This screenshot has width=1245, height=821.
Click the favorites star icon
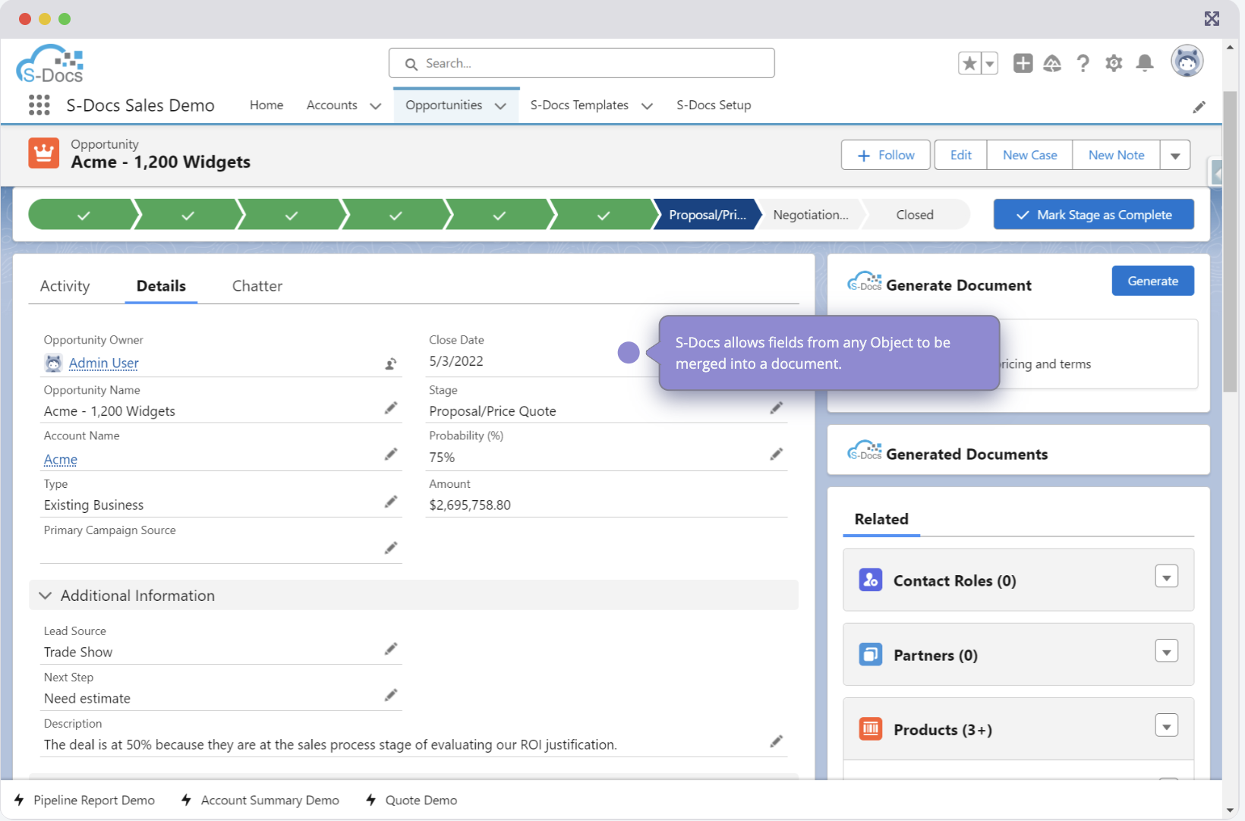(969, 63)
